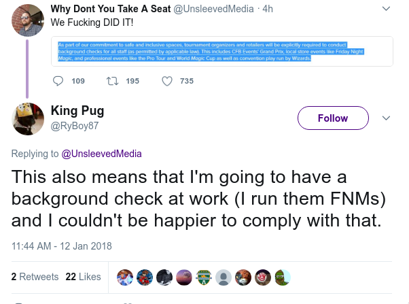Expand options chevron beside Follow button
409x304 pixels.
[386, 118]
